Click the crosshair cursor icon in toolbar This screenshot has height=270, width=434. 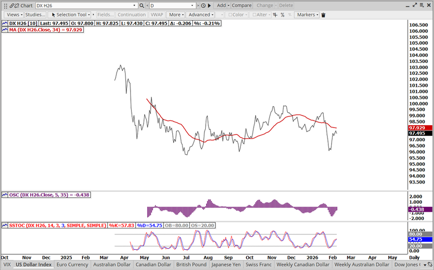275,15
